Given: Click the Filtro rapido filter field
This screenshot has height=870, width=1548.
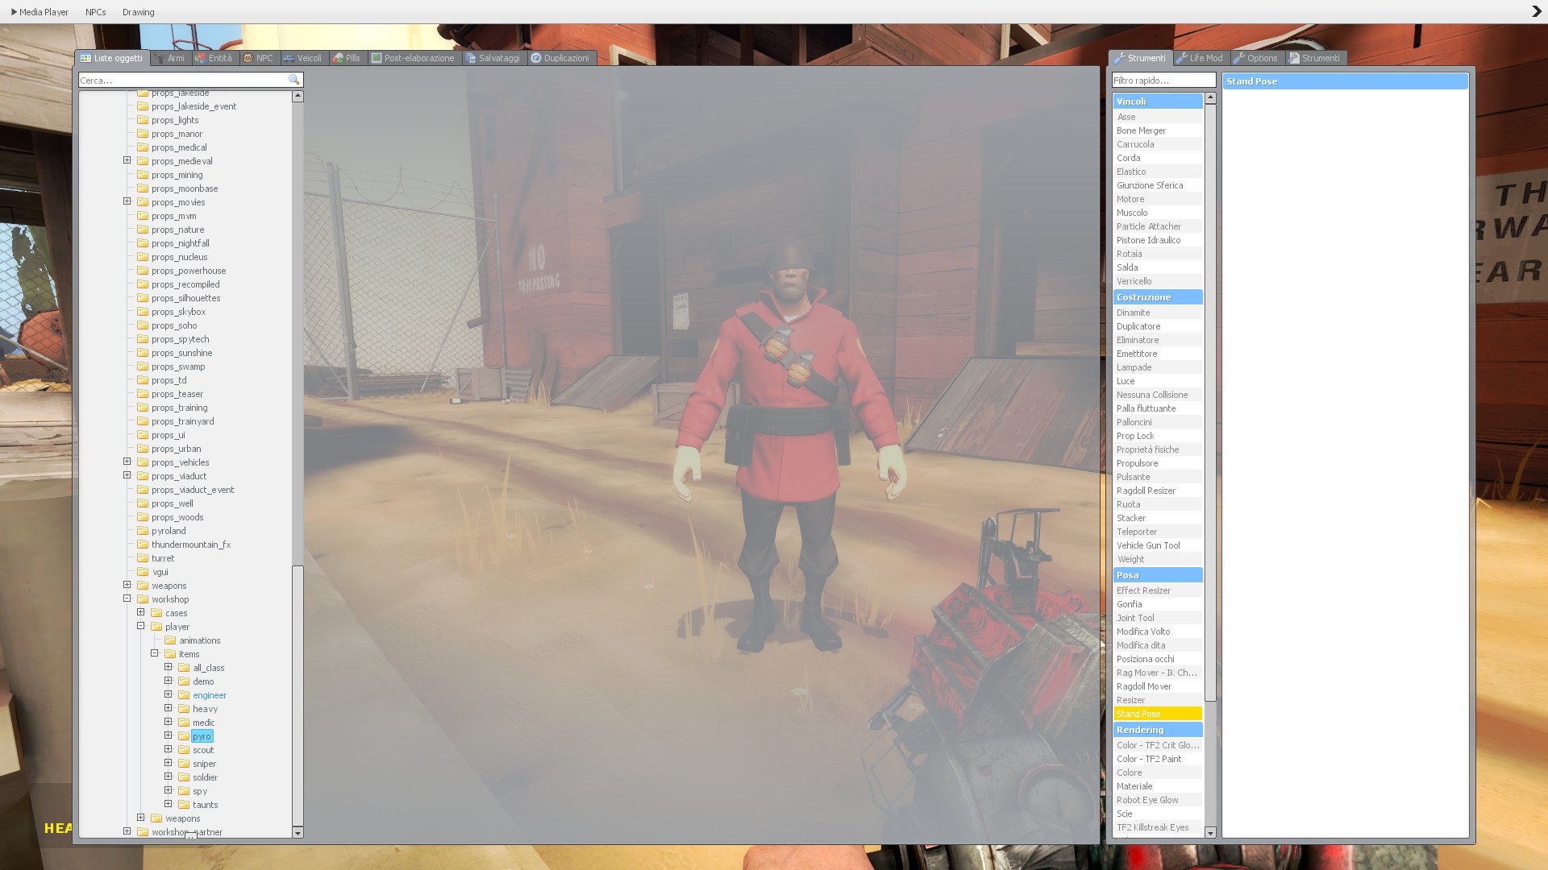Looking at the screenshot, I should (1163, 81).
